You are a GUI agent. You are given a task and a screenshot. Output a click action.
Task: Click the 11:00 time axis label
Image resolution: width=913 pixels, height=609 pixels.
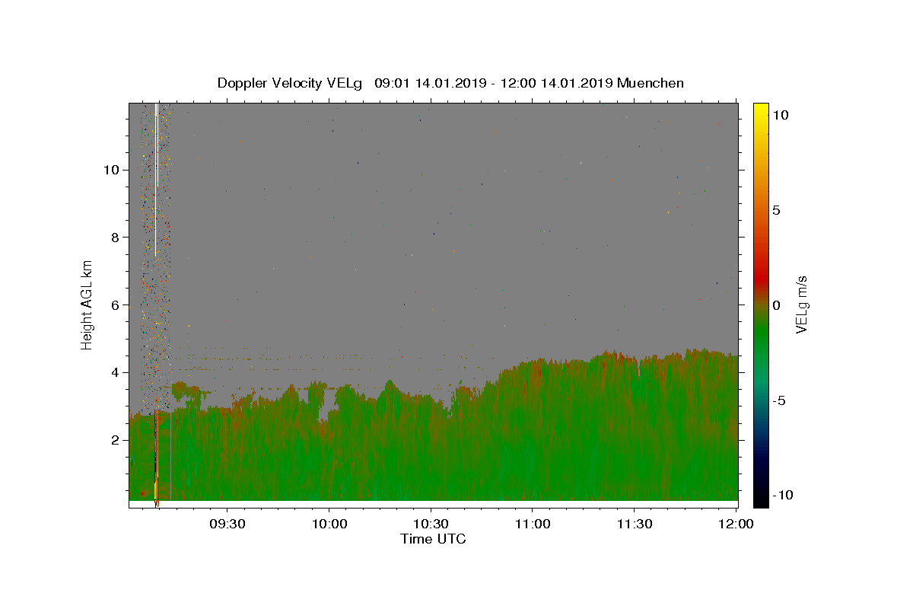pos(533,524)
